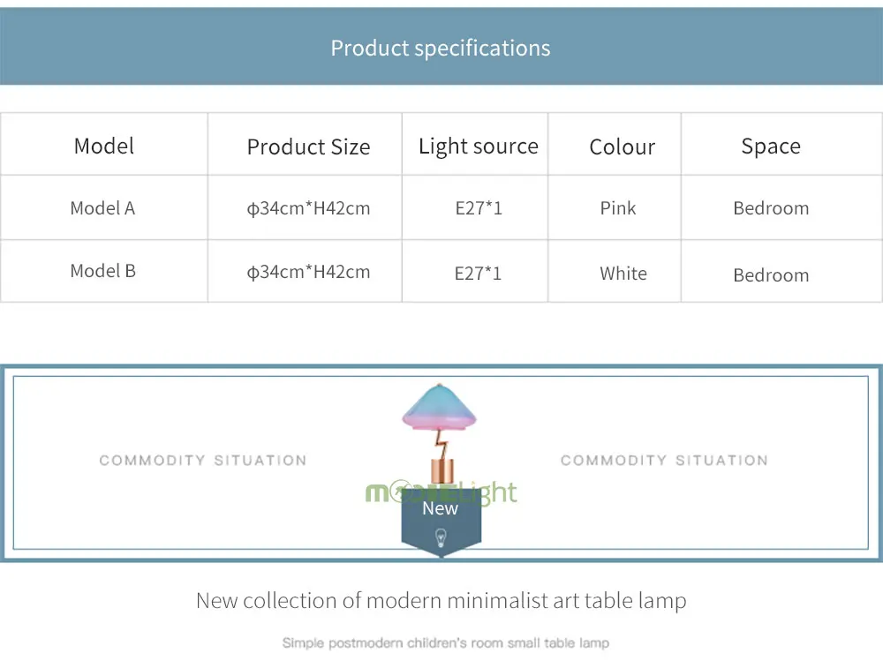Click the copper lamp base

click(x=442, y=470)
